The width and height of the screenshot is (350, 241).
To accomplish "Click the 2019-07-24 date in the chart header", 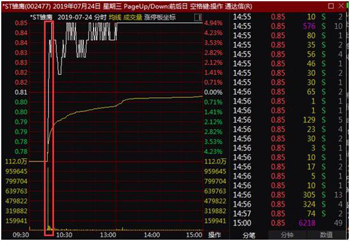I will click(x=74, y=17).
